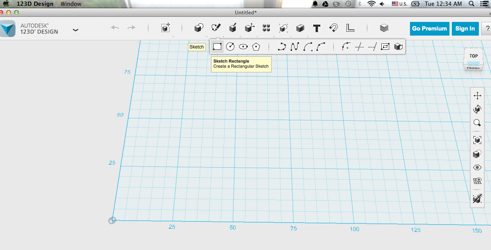Viewport: 491px width, 250px height.
Task: Select the Two Point Arc tool
Action: click(308, 47)
